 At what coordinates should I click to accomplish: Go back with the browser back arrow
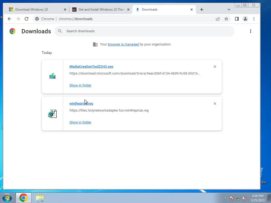pyautogui.click(x=10, y=19)
